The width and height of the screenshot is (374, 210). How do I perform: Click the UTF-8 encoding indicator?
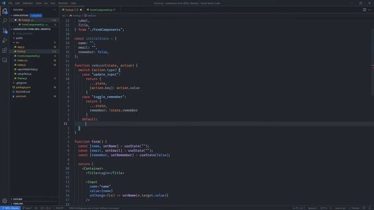coord(323,208)
